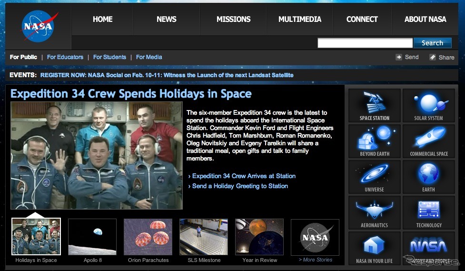Click the Send envelope icon

[399, 57]
